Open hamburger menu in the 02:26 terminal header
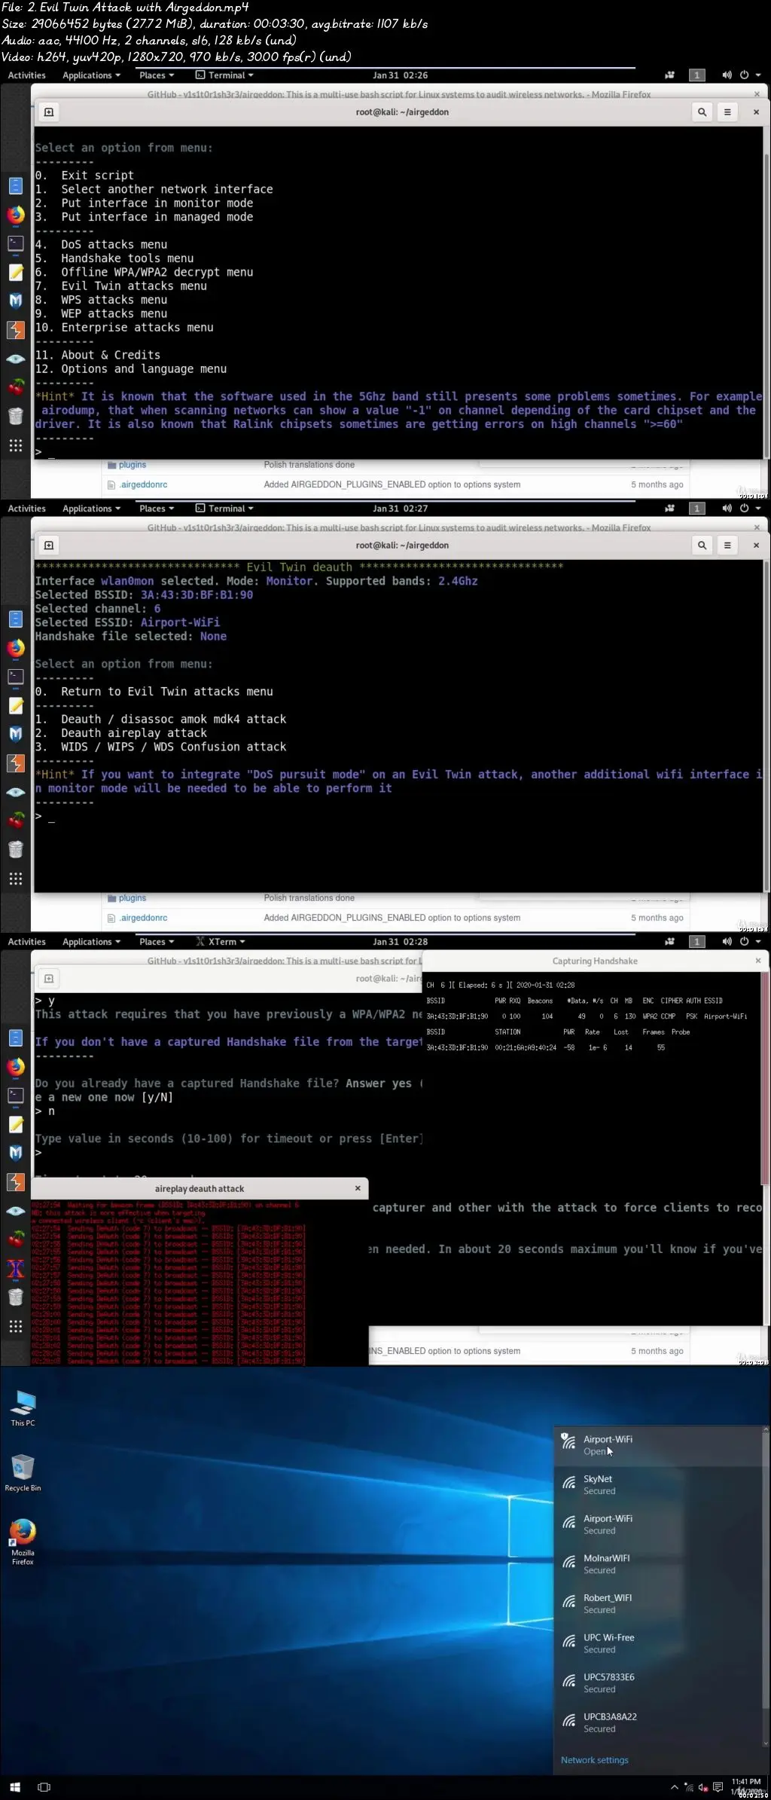The image size is (771, 1800). tap(727, 112)
